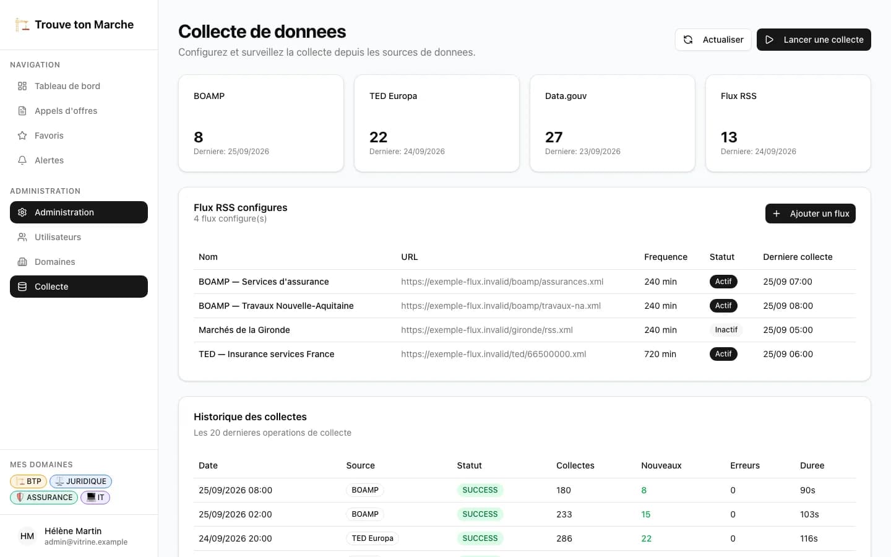The height and width of the screenshot is (557, 891).
Task: Open the Data.gouv source card
Action: [613, 123]
